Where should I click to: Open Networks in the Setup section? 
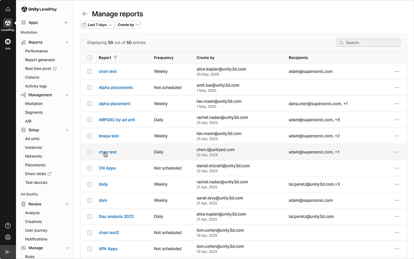click(x=33, y=156)
